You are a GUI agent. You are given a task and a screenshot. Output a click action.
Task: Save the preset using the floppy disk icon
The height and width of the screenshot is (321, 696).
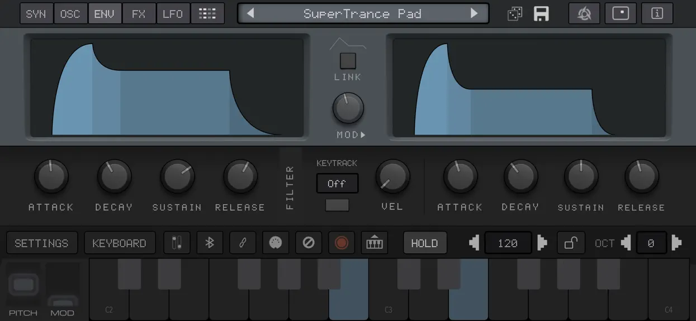tap(541, 14)
